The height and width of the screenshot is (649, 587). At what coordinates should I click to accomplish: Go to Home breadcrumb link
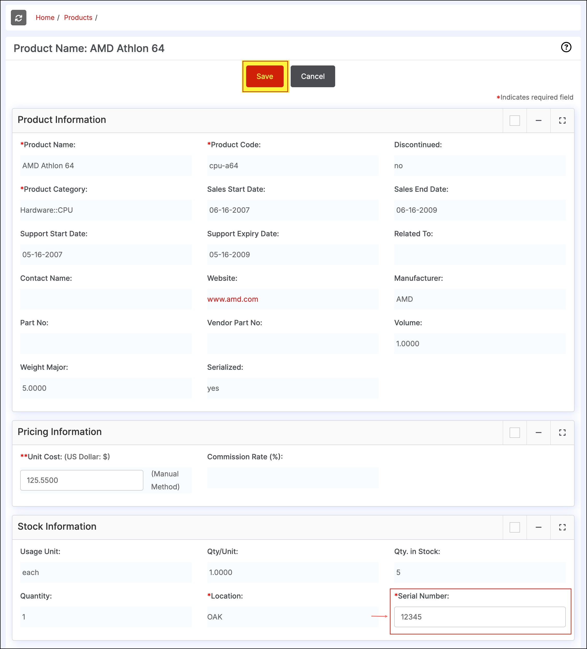(45, 18)
